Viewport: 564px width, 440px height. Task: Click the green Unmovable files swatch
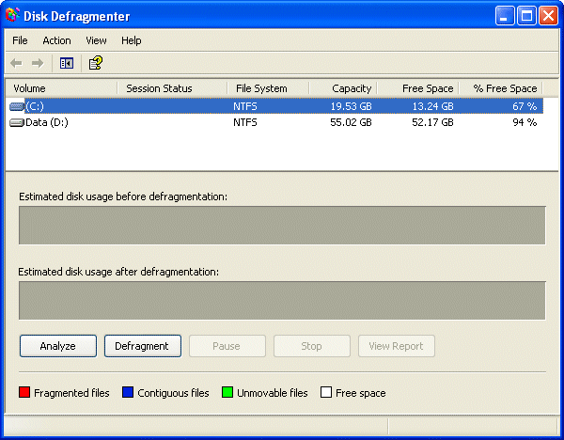[x=227, y=392]
